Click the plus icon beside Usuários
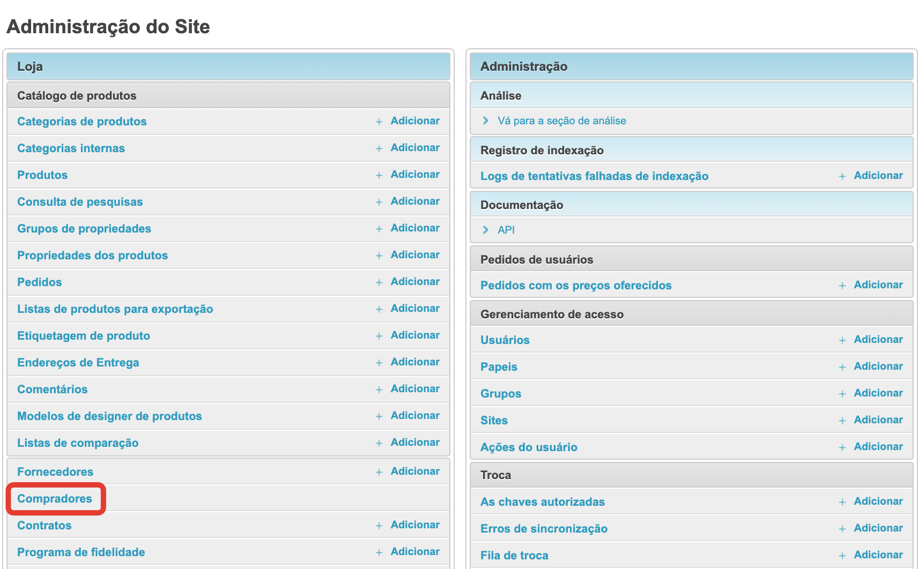 point(842,340)
